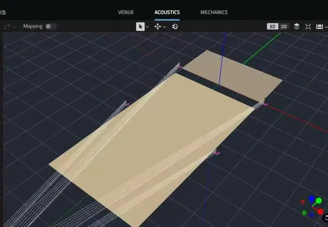Activate the move/pan tool
The width and height of the screenshot is (328, 227).
(157, 27)
